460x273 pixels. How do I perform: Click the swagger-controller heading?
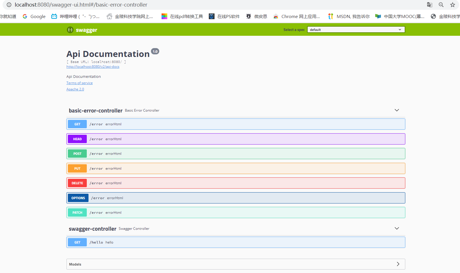coord(93,229)
